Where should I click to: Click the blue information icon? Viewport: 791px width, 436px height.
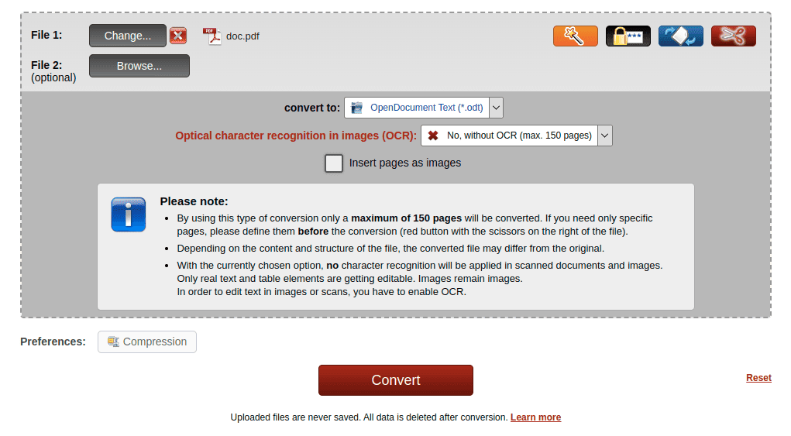[128, 215]
